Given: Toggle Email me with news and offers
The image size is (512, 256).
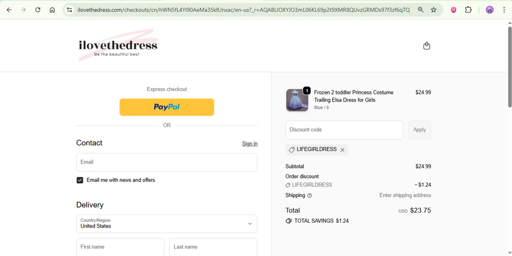Looking at the screenshot, I should click(80, 180).
